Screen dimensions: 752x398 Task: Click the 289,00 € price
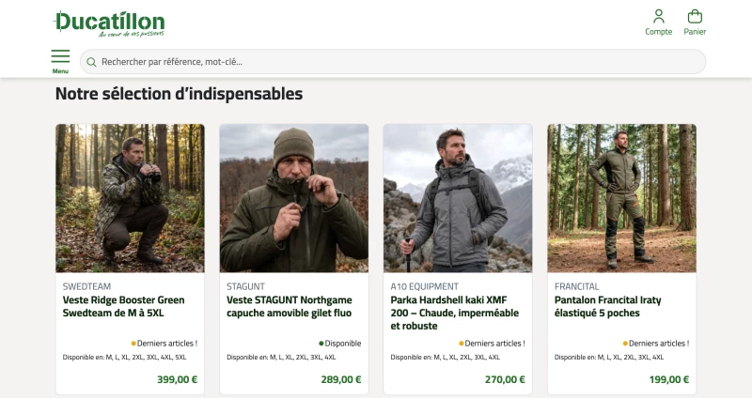pyautogui.click(x=341, y=379)
